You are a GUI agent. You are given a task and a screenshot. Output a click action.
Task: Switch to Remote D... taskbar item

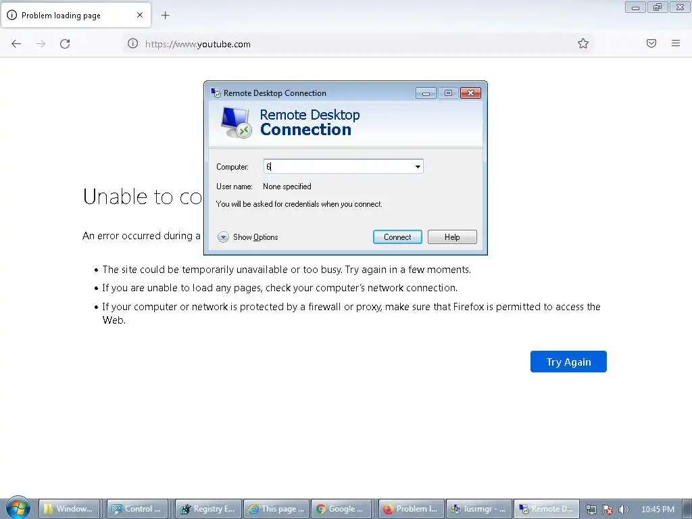point(547,509)
